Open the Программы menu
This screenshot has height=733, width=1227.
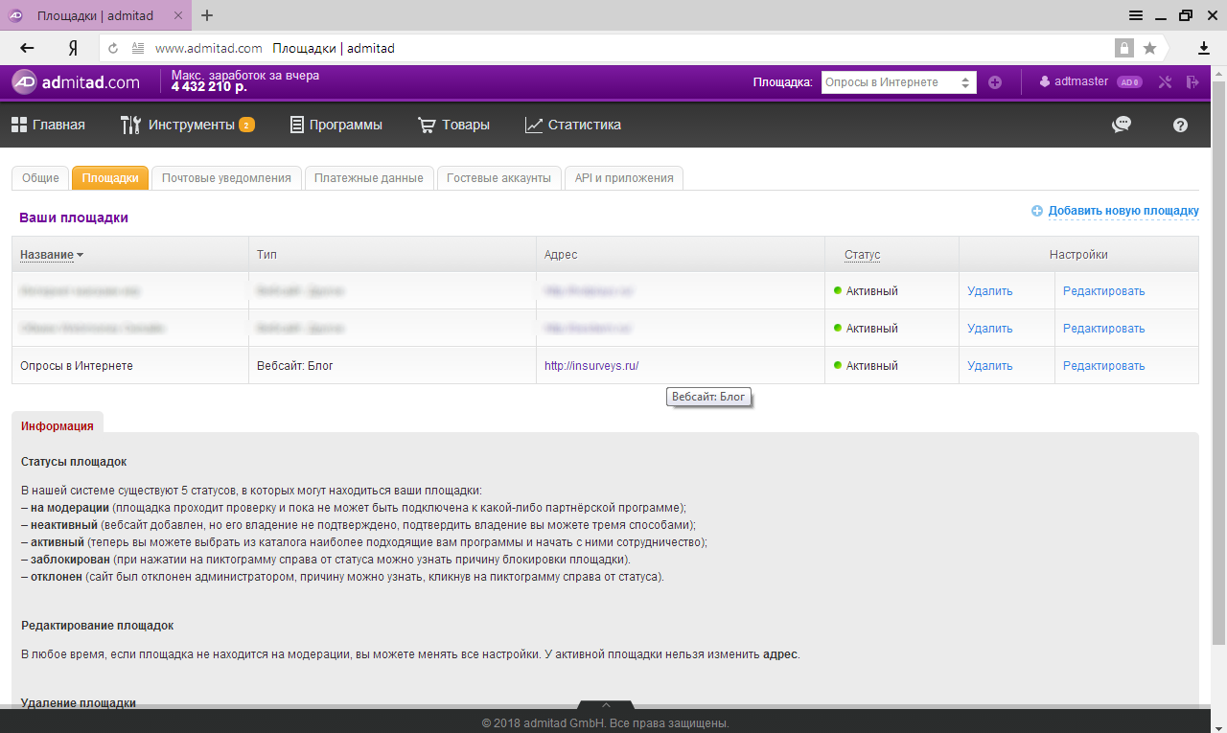336,125
